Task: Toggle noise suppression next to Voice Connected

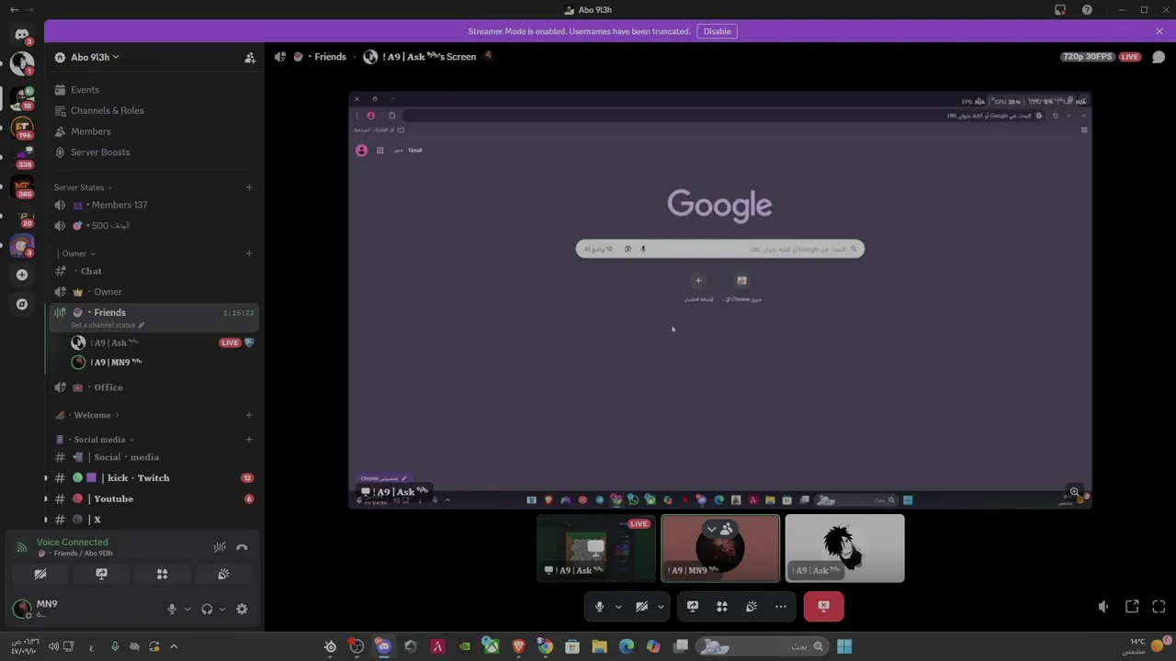Action: pyautogui.click(x=220, y=547)
